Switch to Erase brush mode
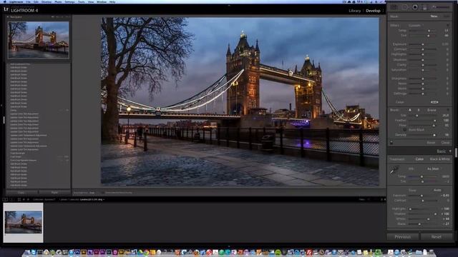The width and height of the screenshot is (458, 257). click(x=432, y=110)
